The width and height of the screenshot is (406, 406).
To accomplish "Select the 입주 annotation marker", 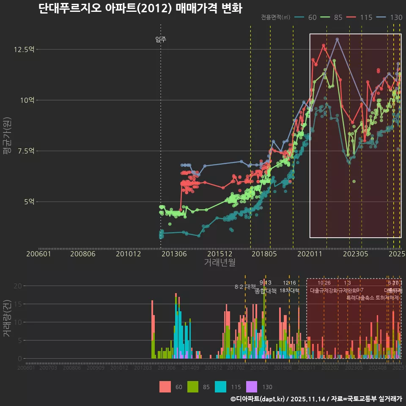I will [160, 39].
